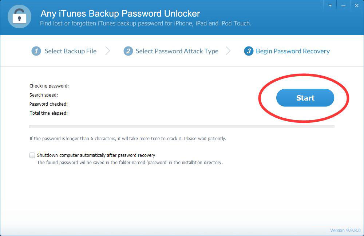Go to Select Password Attack Type step
This screenshot has height=236, width=364.
(177, 51)
